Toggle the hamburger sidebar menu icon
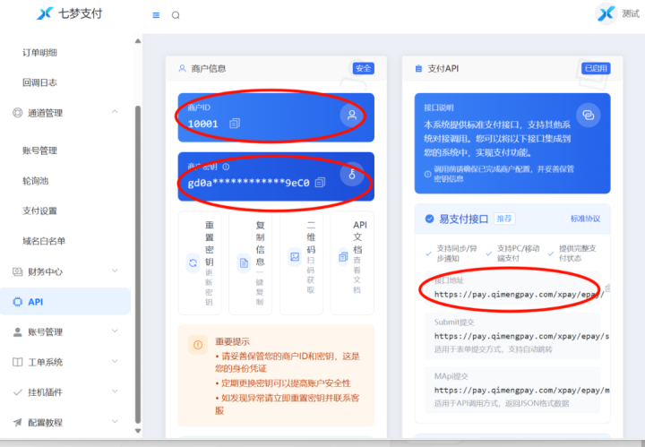The height and width of the screenshot is (447, 645). click(x=156, y=15)
